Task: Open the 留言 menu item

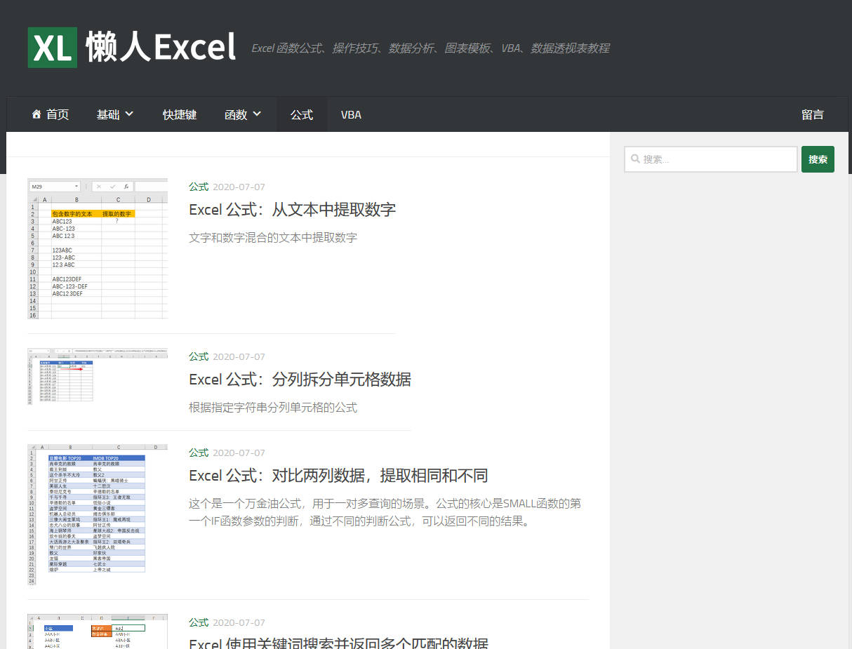Action: (812, 114)
